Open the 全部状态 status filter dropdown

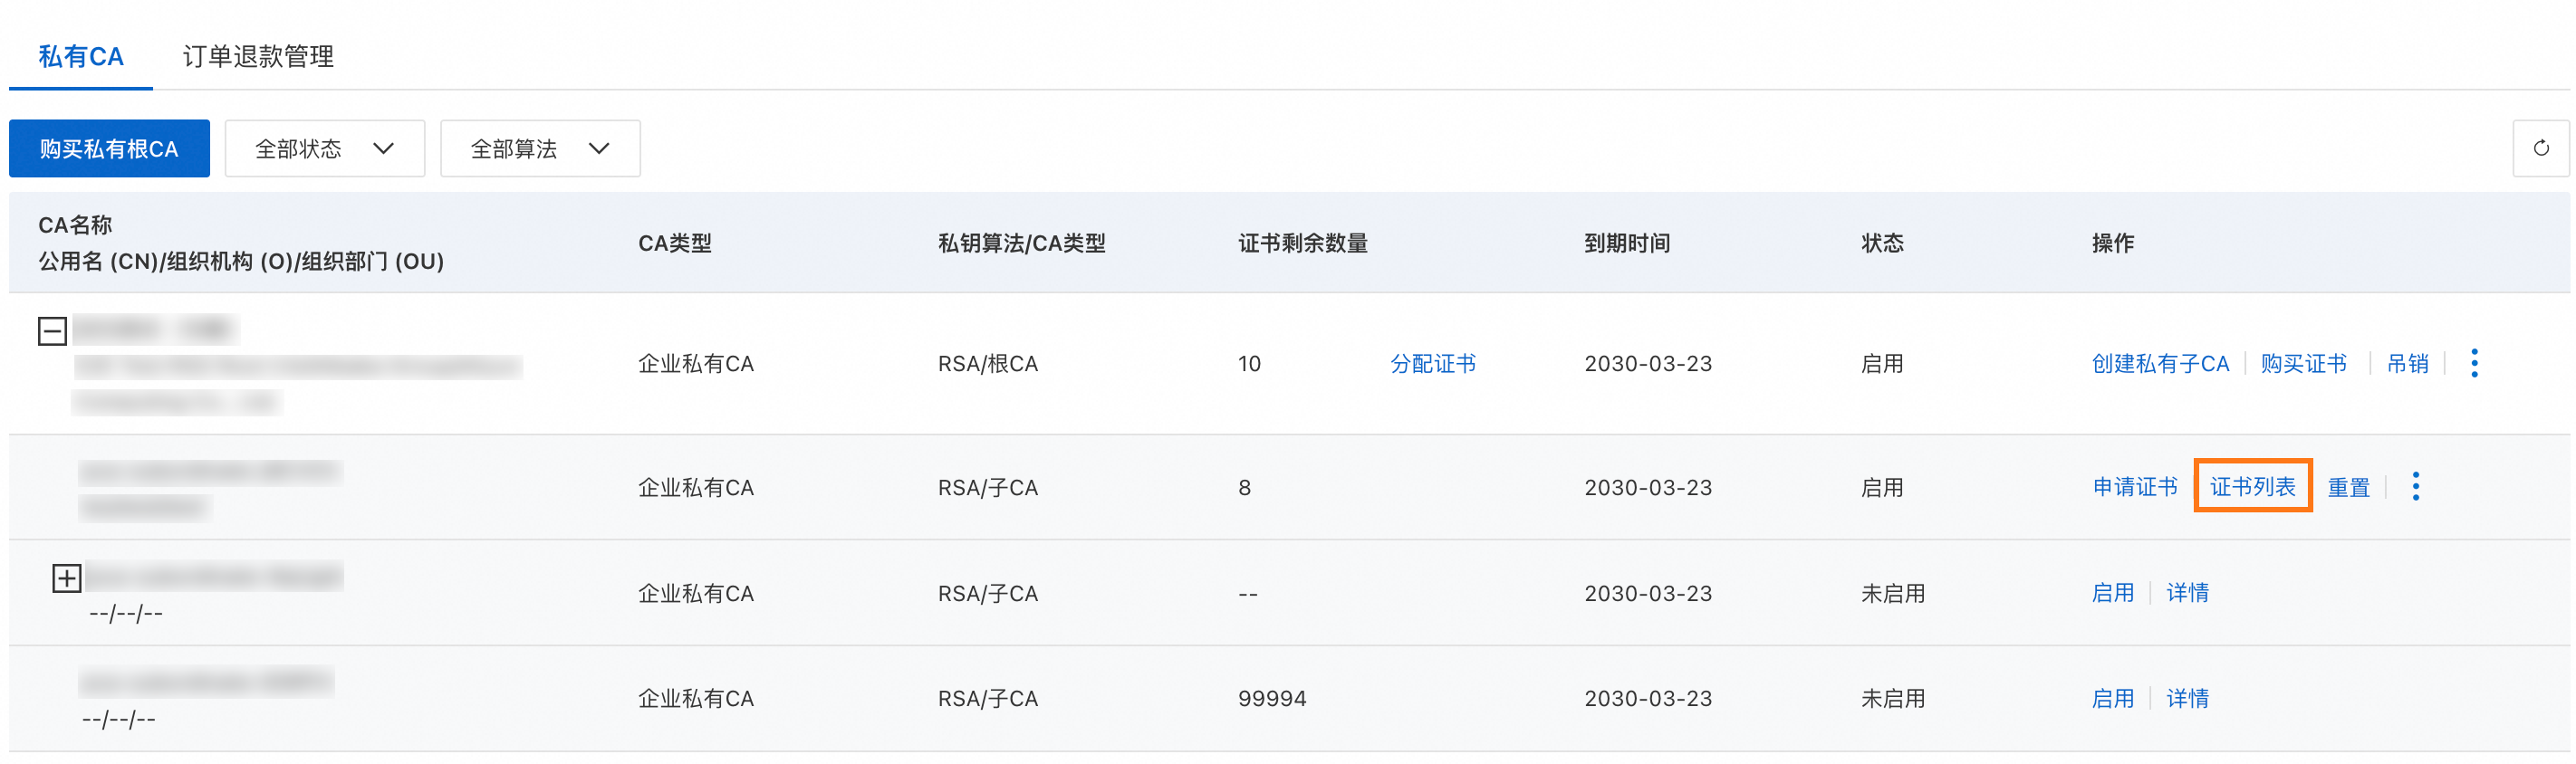(x=325, y=149)
